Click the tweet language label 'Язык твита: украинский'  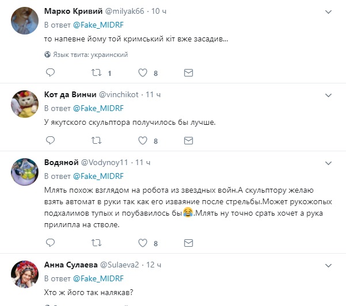[x=90, y=55]
